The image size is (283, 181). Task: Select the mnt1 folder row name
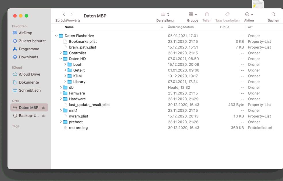coord(73,111)
